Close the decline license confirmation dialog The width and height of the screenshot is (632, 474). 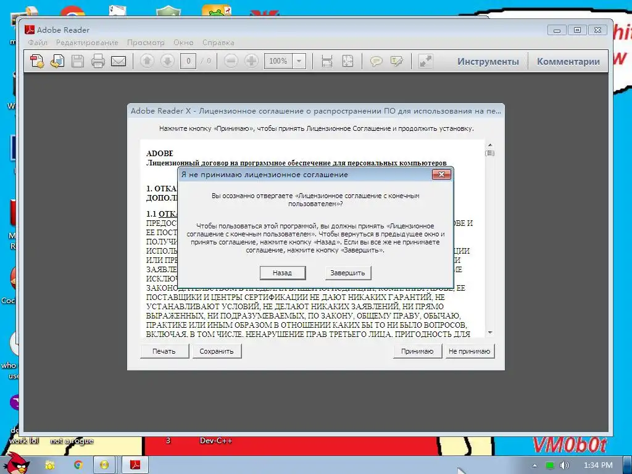pyautogui.click(x=441, y=174)
